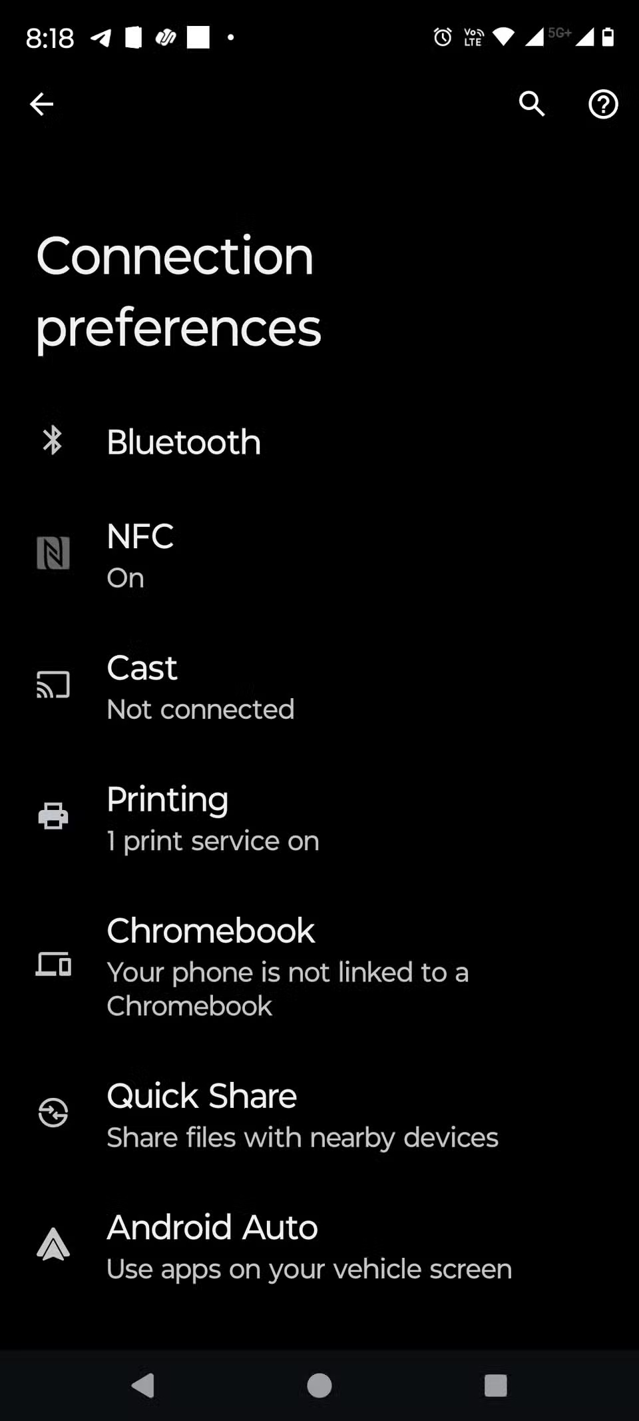Image resolution: width=639 pixels, height=1421 pixels.
Task: Tap the Bluetooth icon
Action: (53, 441)
